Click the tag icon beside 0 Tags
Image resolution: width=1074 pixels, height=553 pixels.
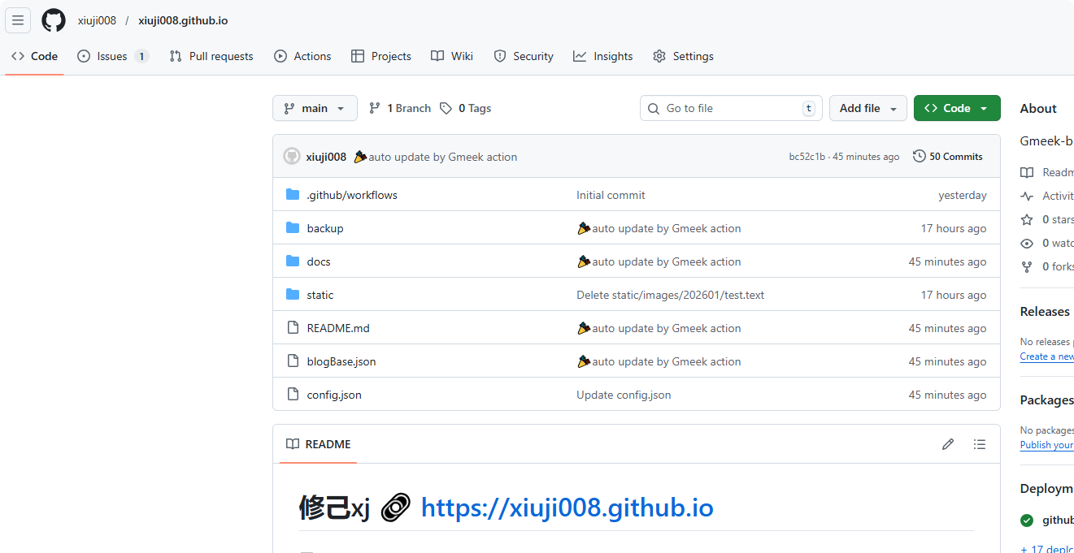tap(446, 107)
